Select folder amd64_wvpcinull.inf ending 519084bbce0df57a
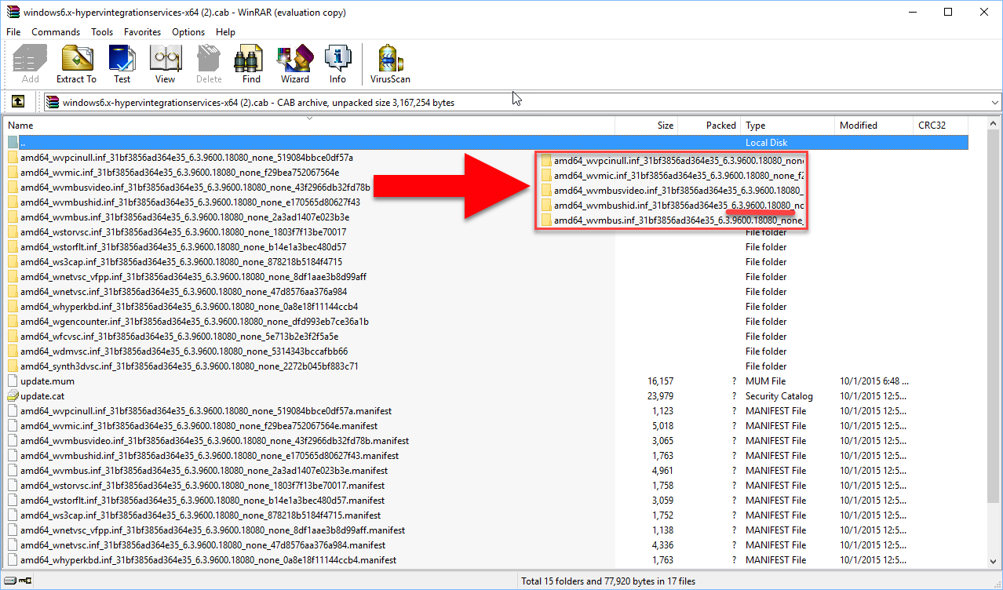This screenshot has height=590, width=1003. [187, 158]
